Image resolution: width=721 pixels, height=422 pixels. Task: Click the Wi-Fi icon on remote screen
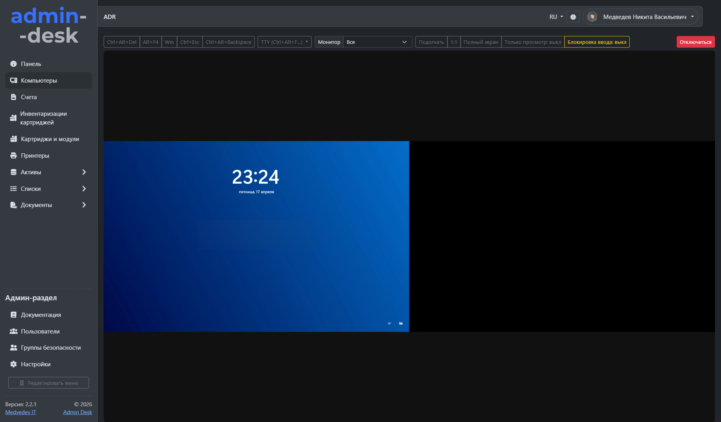pyautogui.click(x=389, y=323)
